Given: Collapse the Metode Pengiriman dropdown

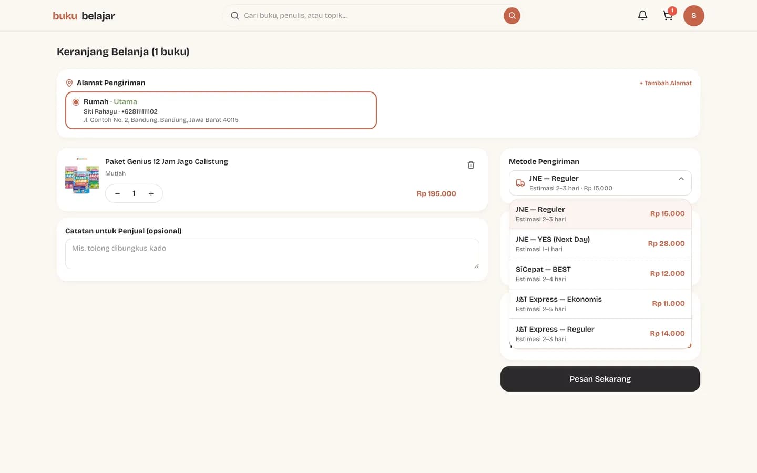Looking at the screenshot, I should [x=600, y=183].
